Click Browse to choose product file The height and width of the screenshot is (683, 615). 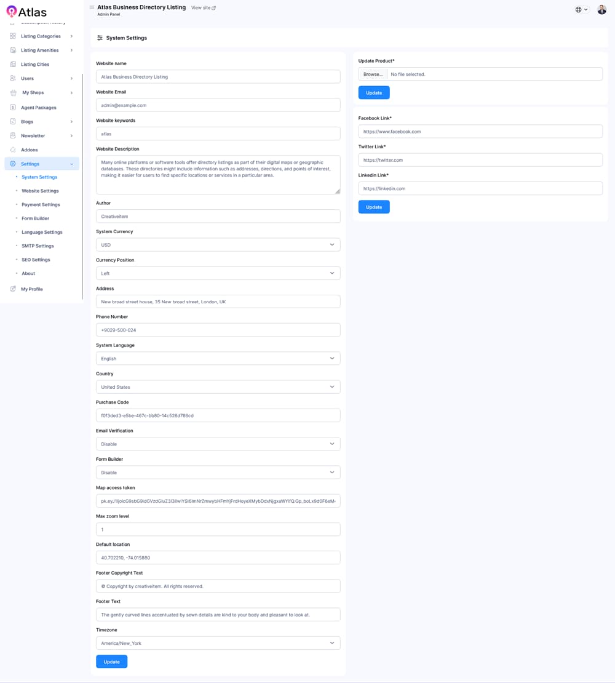(x=373, y=74)
